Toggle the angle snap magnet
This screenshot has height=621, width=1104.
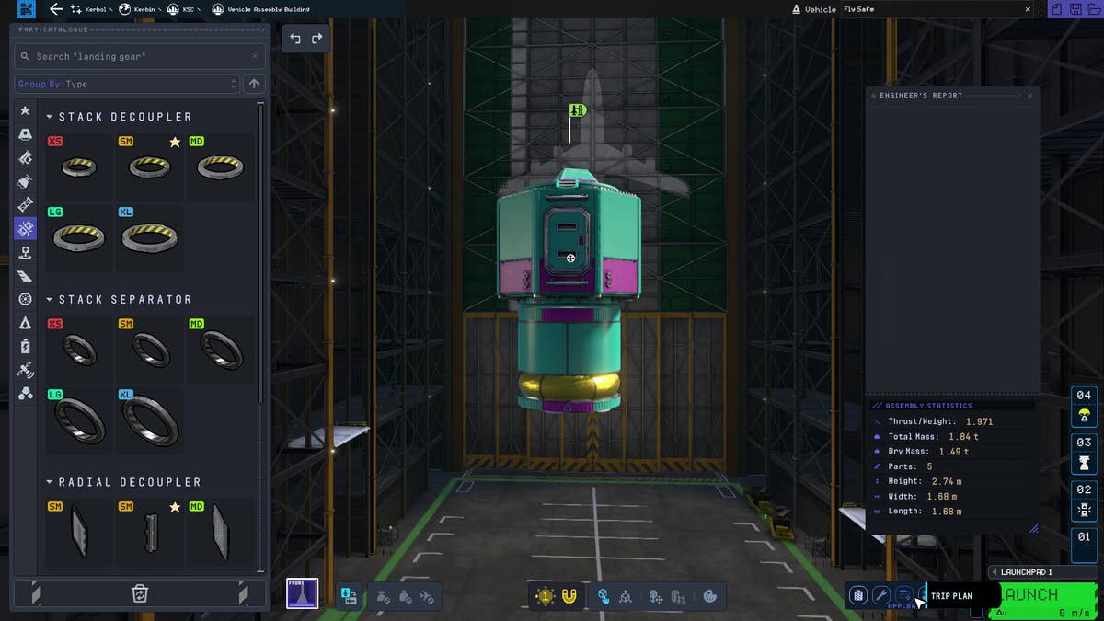[x=569, y=596]
